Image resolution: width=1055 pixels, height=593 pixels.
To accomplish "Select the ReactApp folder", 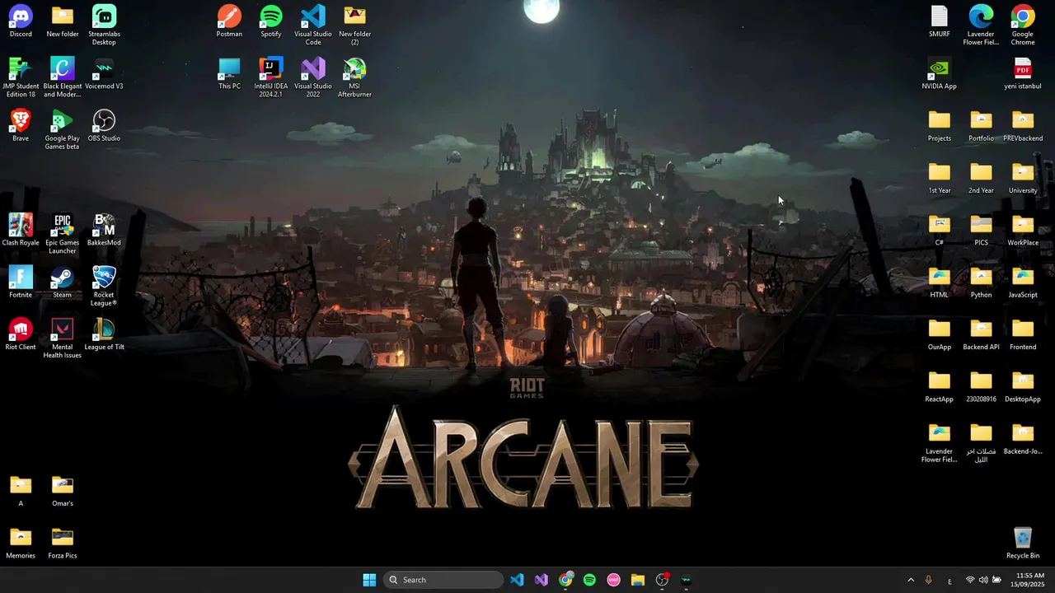I will pos(940,386).
